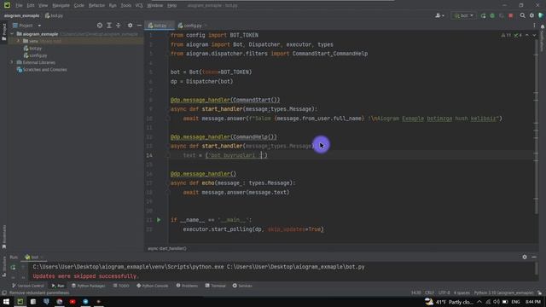
Task: Go to next highlighted error arrow
Action: [534, 35]
